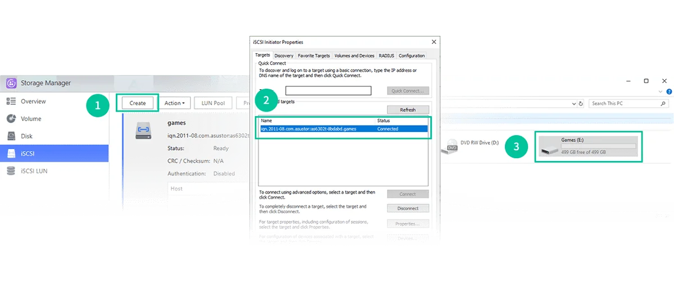Maximize the Explorer window
Viewport: 674px width, 285px height.
point(646,81)
